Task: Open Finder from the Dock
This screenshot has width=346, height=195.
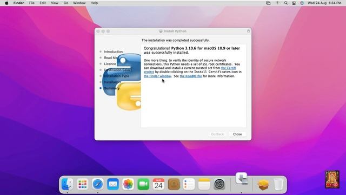Action: coord(67,184)
